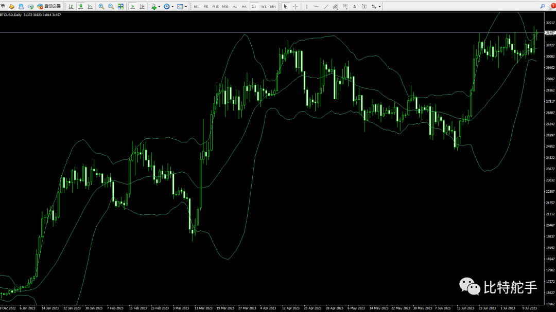The image size is (556, 312).
Task: Select the horizontal line drawing tool
Action: click(x=316, y=6)
